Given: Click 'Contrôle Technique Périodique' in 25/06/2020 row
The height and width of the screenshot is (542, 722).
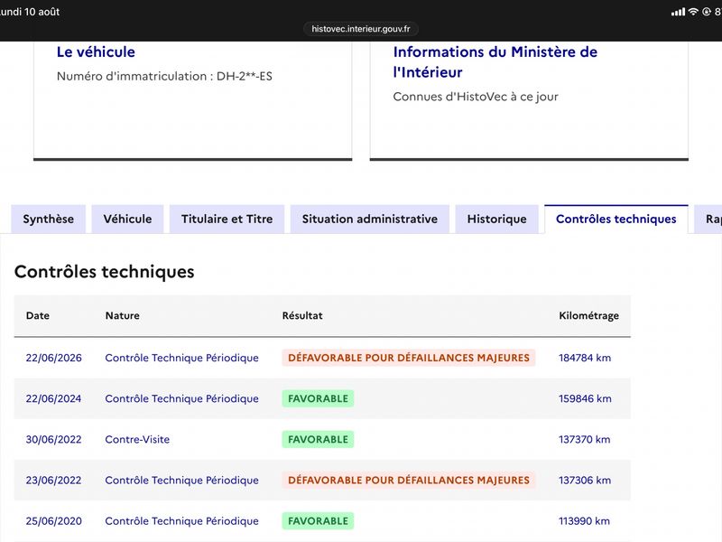Looking at the screenshot, I should pos(182,521).
